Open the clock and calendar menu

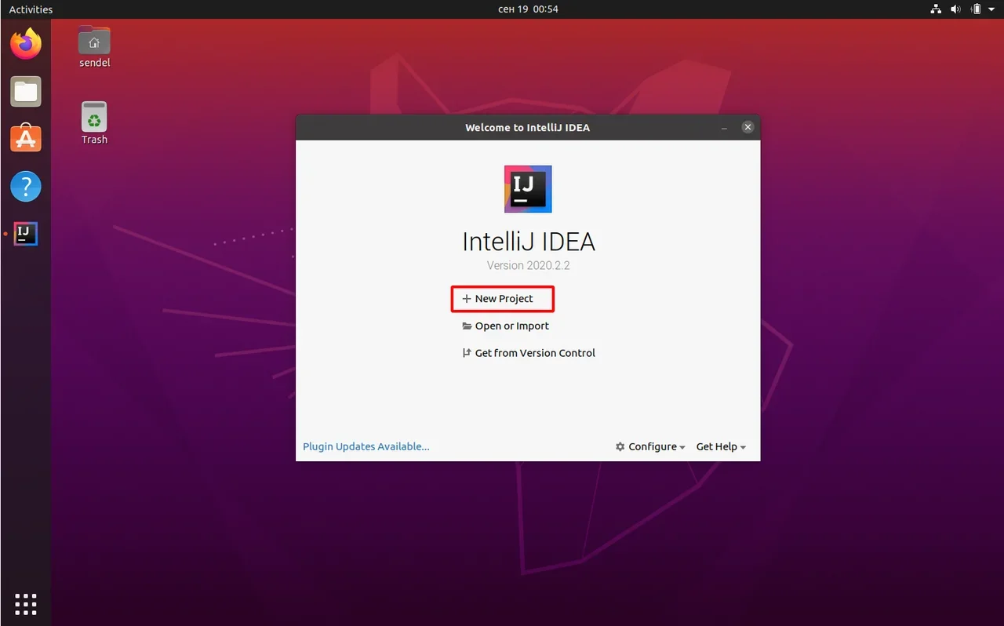528,9
